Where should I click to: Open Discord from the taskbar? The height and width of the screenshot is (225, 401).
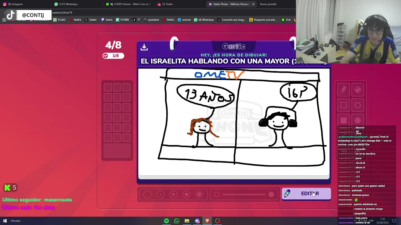(x=197, y=221)
